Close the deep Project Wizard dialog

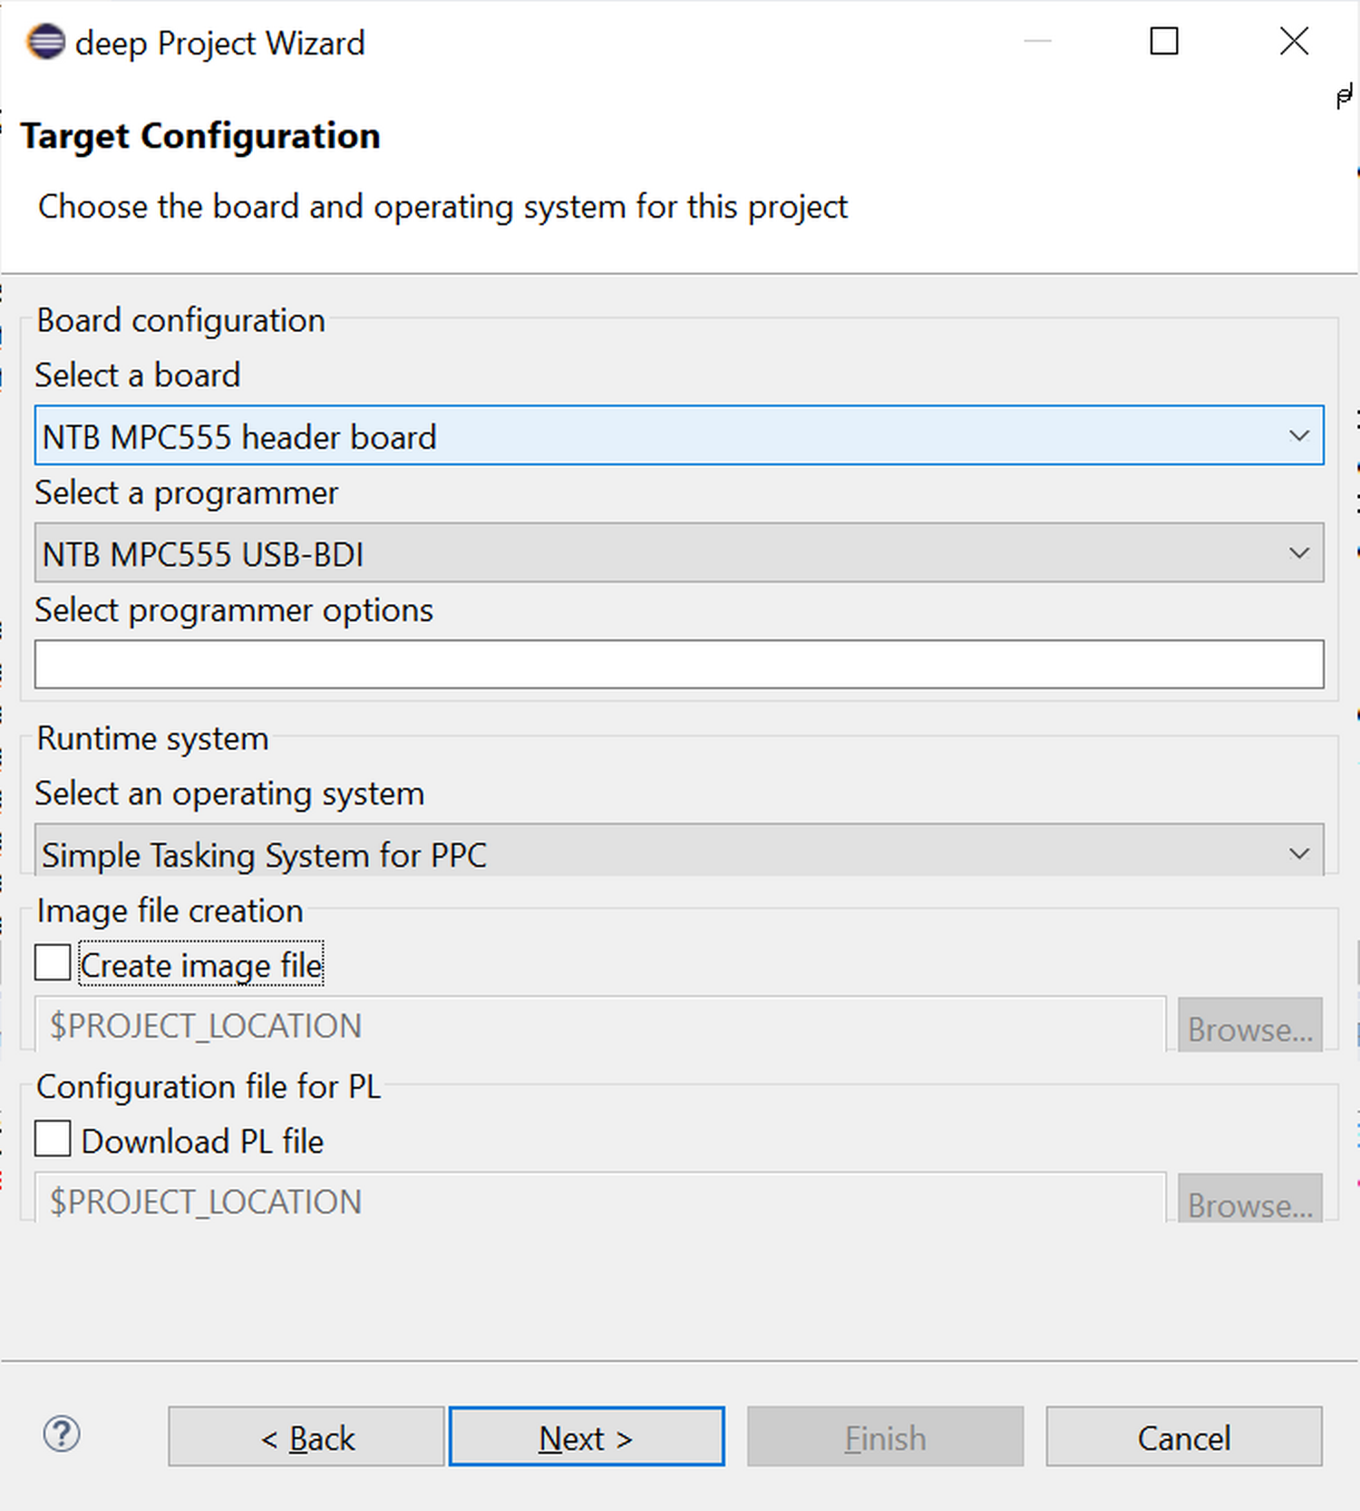1293,42
